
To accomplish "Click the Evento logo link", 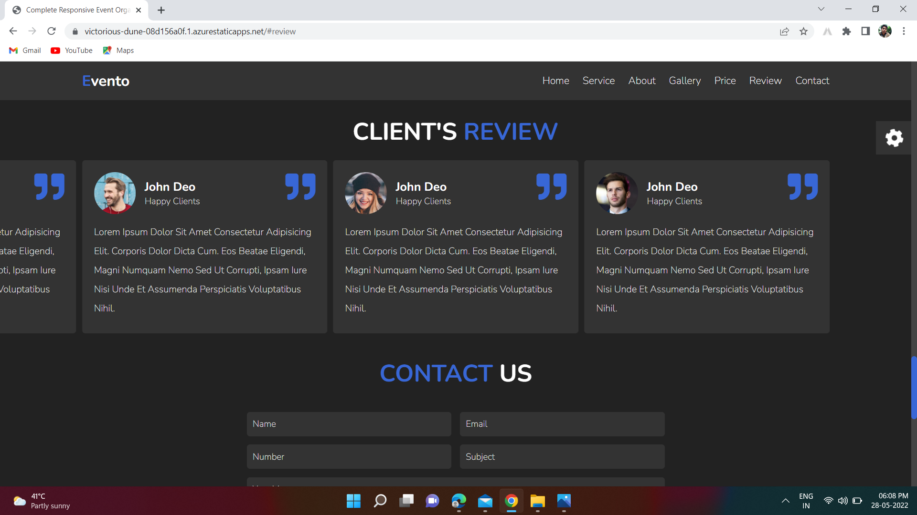I will point(105,81).
